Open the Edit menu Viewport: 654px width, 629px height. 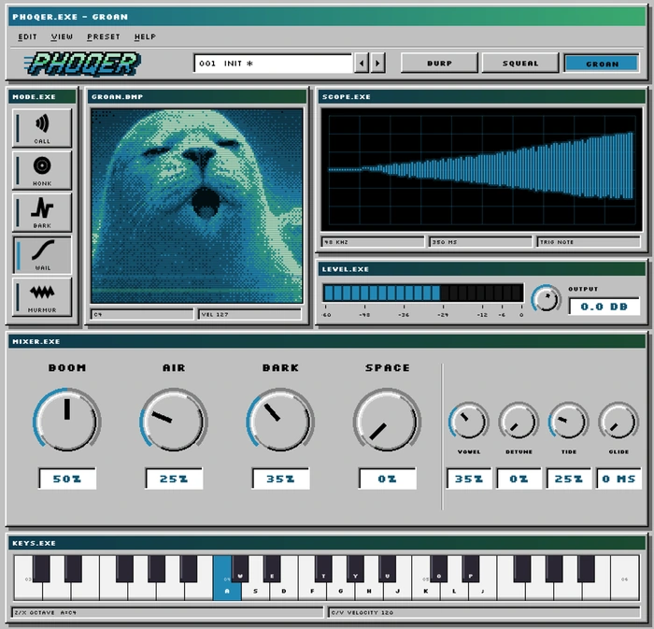point(27,36)
